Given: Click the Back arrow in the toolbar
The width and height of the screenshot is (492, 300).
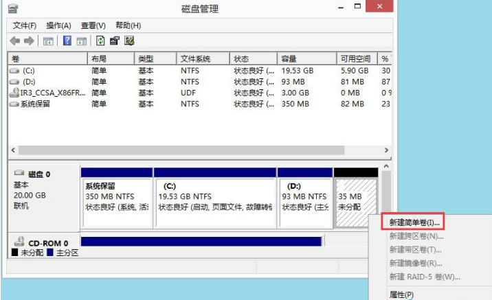Looking at the screenshot, I should pyautogui.click(x=16, y=41).
